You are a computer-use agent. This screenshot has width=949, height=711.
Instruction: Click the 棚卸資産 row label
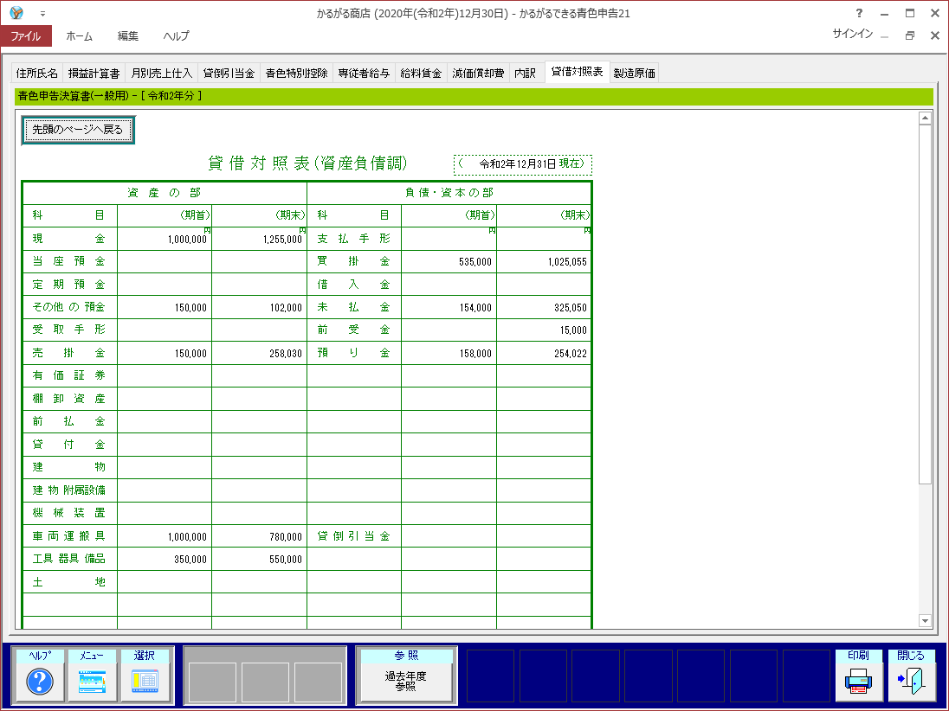(69, 399)
